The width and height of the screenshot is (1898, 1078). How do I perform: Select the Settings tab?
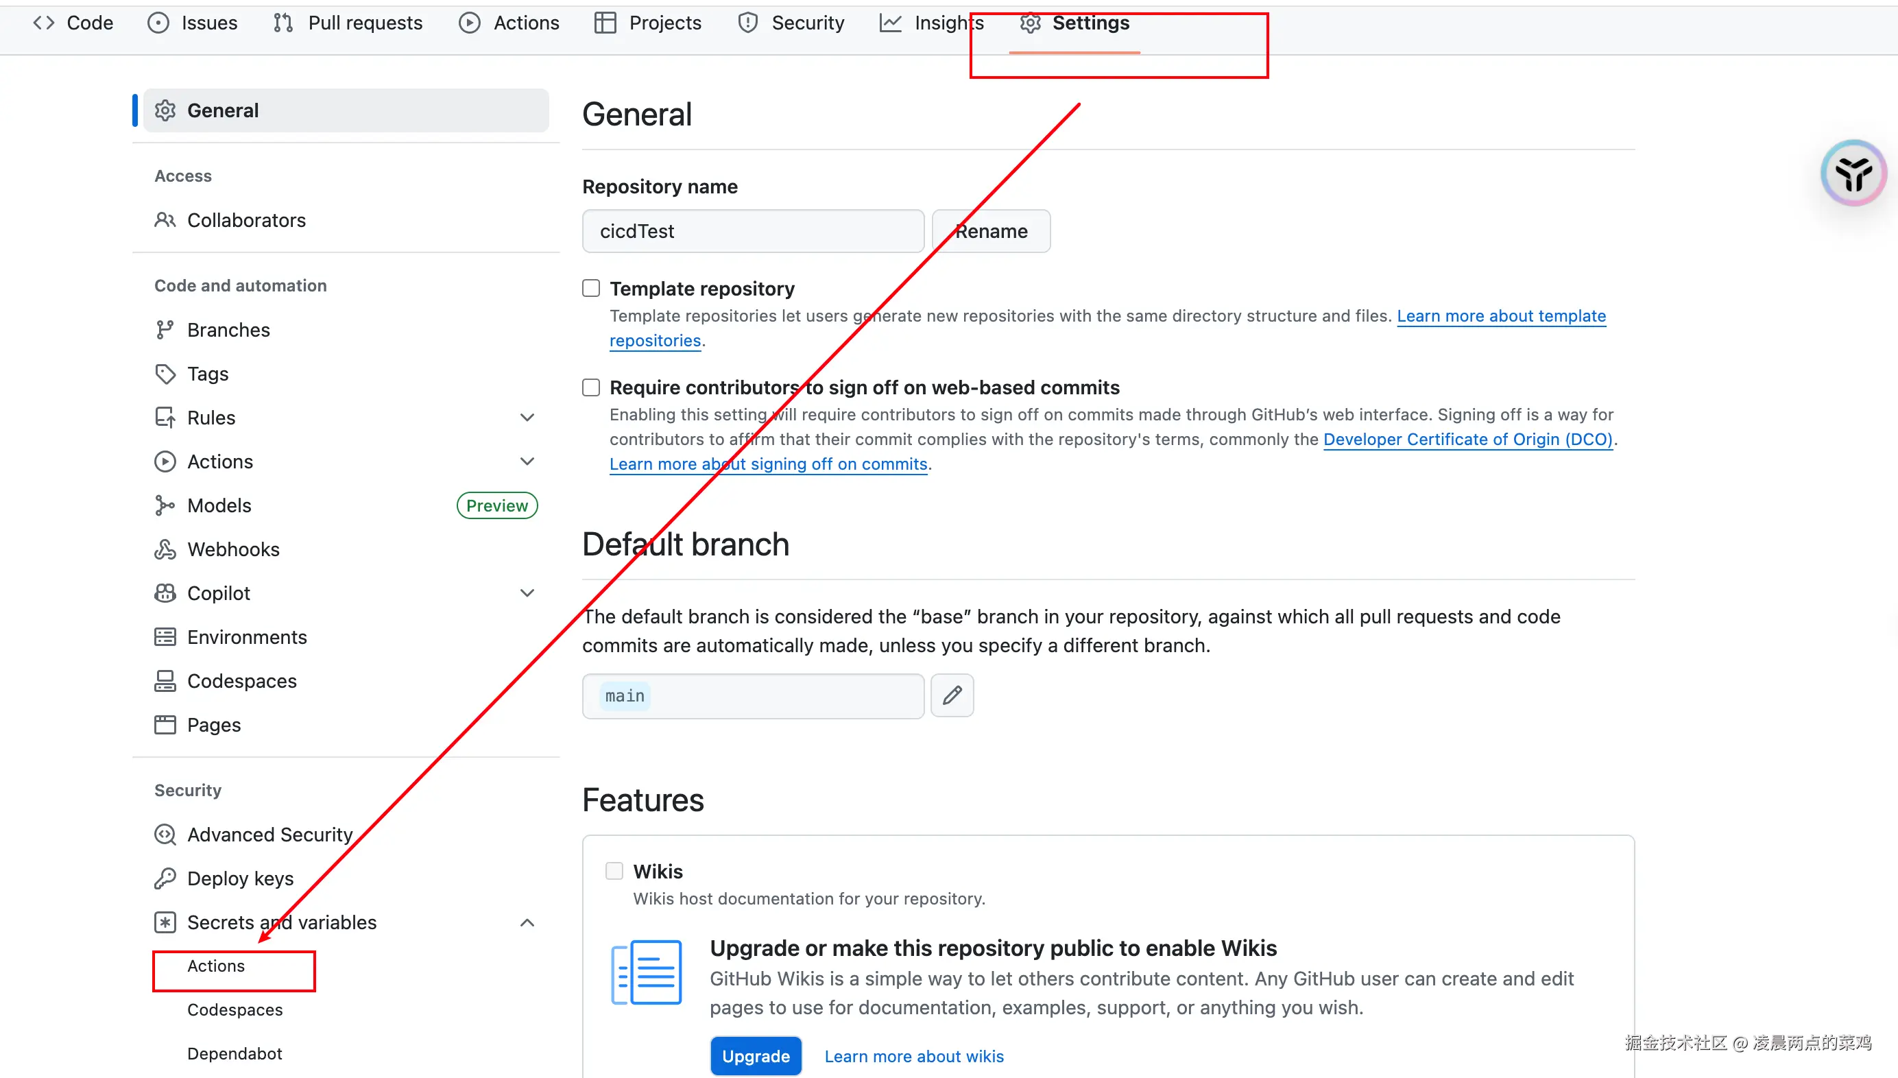[x=1074, y=23]
